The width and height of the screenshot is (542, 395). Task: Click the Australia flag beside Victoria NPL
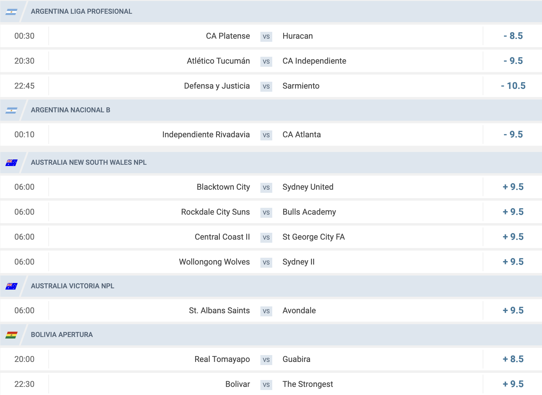pos(11,286)
